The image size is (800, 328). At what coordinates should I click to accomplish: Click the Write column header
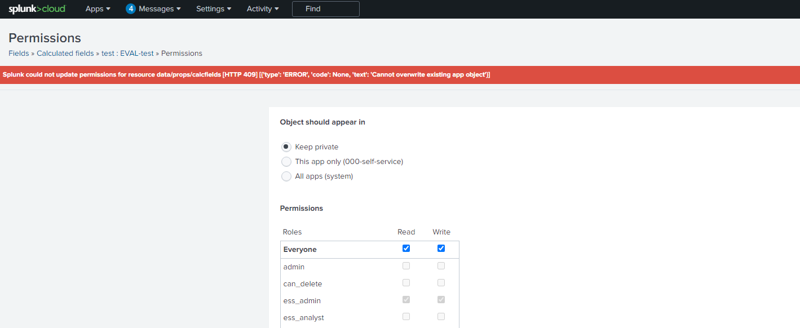[x=441, y=232]
